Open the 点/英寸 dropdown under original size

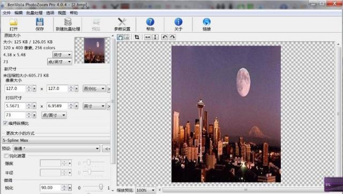59,62
